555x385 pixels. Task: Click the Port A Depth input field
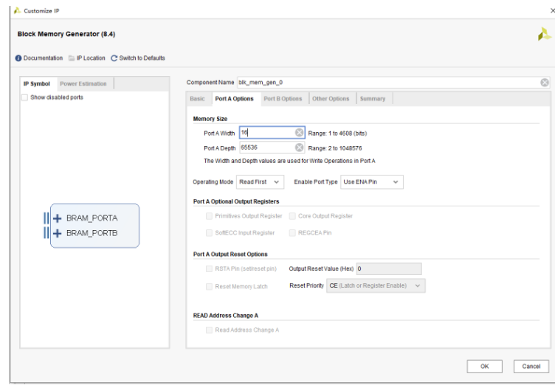click(264, 148)
